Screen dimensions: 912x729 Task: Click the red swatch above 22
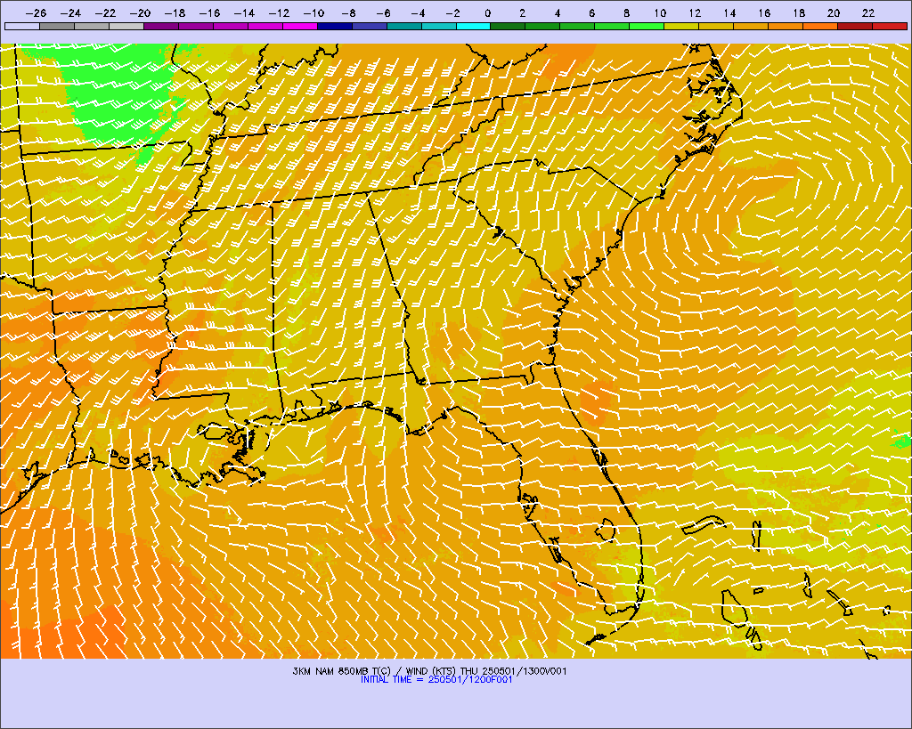(890, 26)
